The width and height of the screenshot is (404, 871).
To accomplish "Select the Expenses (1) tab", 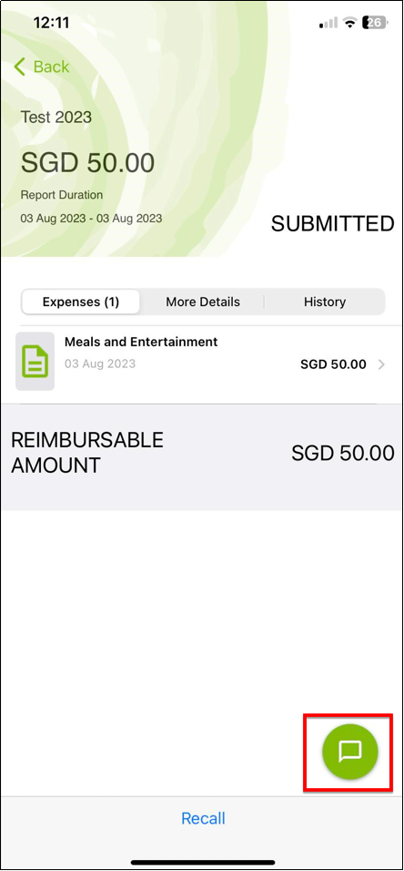I will pyautogui.click(x=81, y=302).
